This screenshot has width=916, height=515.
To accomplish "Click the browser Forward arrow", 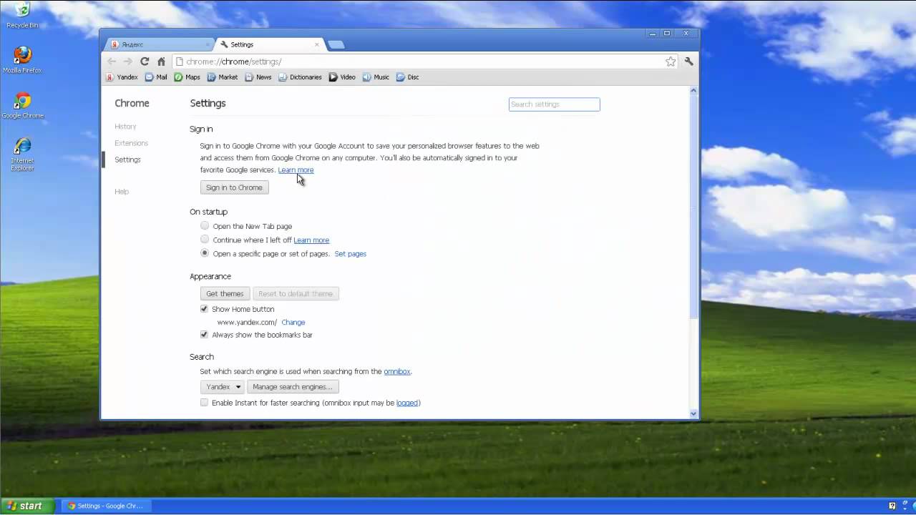I will point(127,62).
